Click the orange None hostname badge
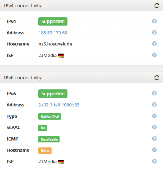This screenshot has height=169, width=163. [45, 151]
